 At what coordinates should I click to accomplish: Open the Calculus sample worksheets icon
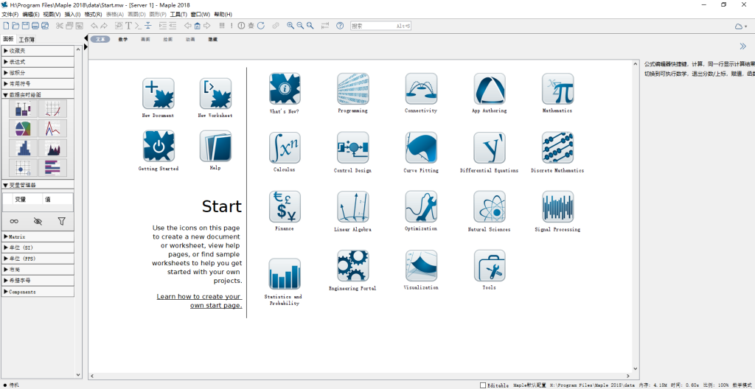[285, 147]
